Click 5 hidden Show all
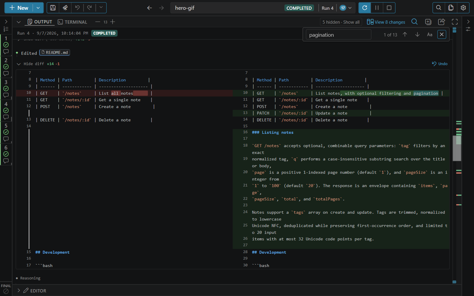This screenshot has height=296, width=474. point(341,22)
